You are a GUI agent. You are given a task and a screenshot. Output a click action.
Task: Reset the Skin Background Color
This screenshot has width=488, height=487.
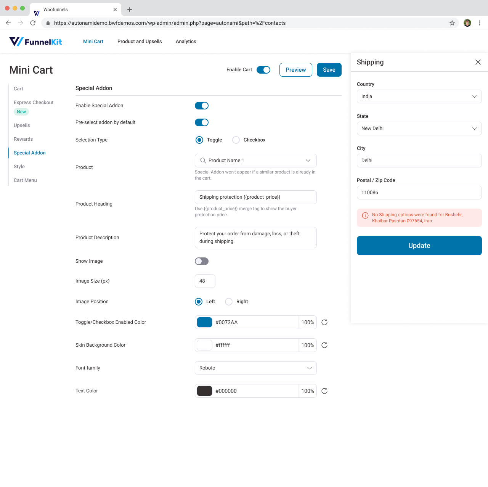[324, 345]
